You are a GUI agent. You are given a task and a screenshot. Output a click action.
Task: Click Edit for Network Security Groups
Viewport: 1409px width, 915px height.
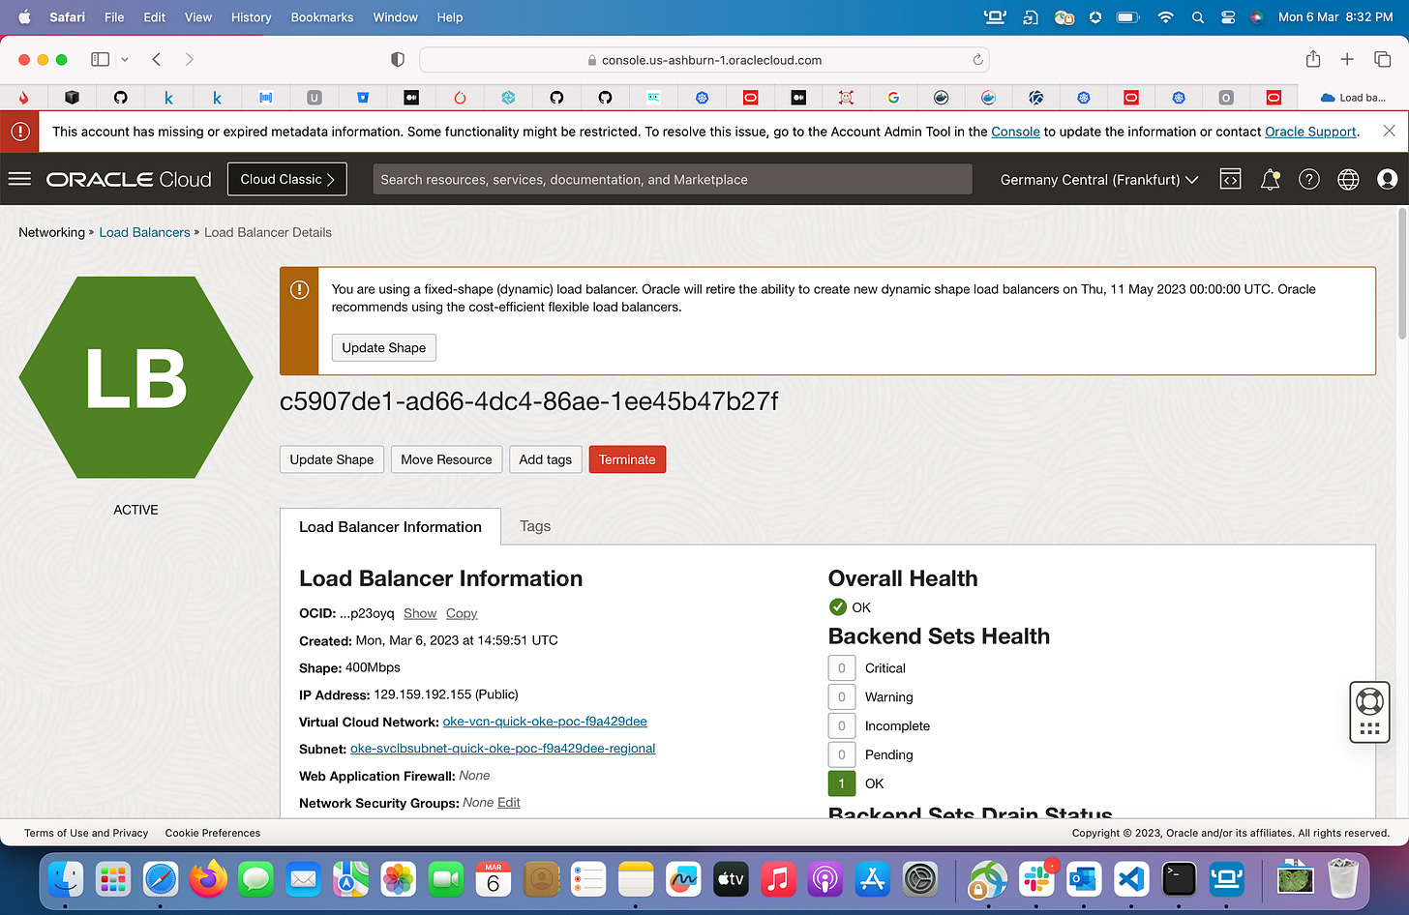coord(509,803)
